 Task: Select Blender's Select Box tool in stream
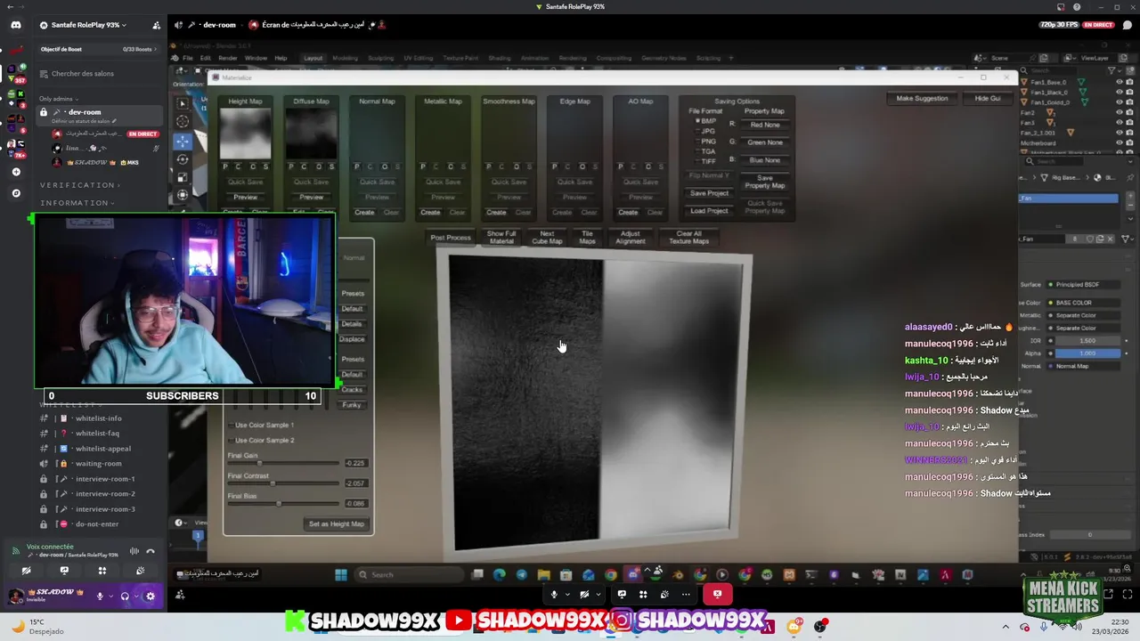[x=183, y=103]
